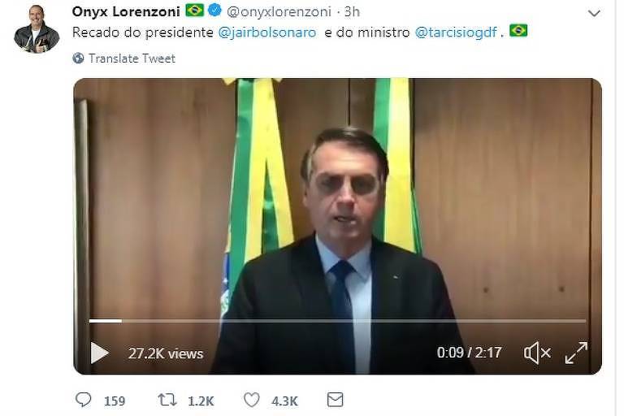
Task: Open the Onyx Lorenzoni display name
Action: 126,11
